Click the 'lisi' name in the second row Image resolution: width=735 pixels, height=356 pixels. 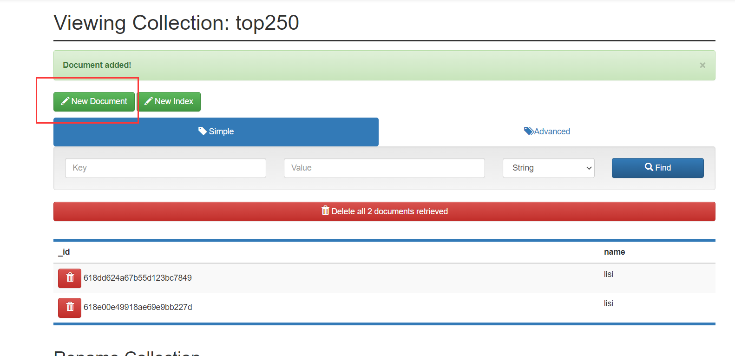pyautogui.click(x=609, y=303)
